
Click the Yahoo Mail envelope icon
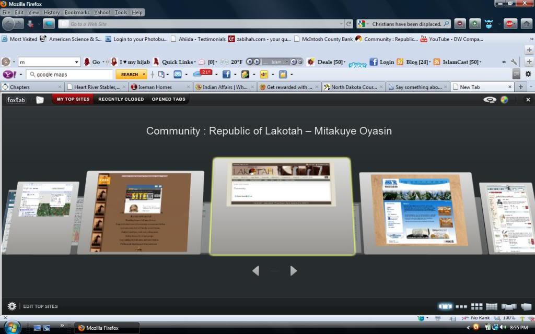click(x=178, y=74)
